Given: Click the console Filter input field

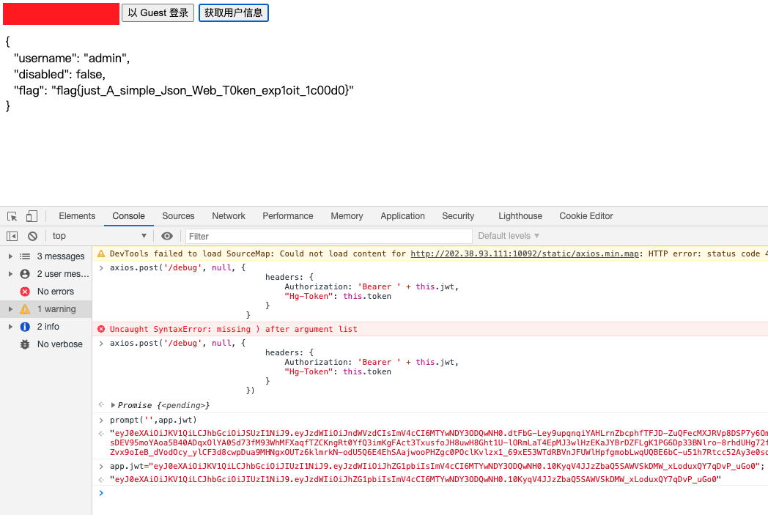Looking at the screenshot, I should tap(328, 236).
